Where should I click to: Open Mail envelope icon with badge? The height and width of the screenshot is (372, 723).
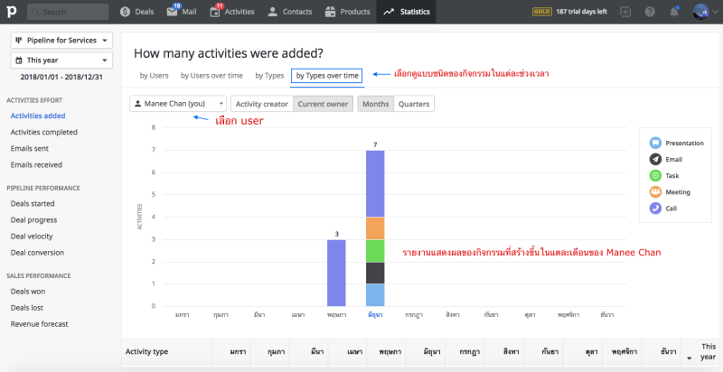(172, 12)
